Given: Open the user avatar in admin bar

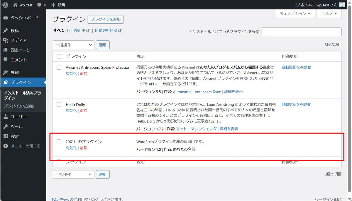Looking at the screenshot, I should tap(342, 5).
